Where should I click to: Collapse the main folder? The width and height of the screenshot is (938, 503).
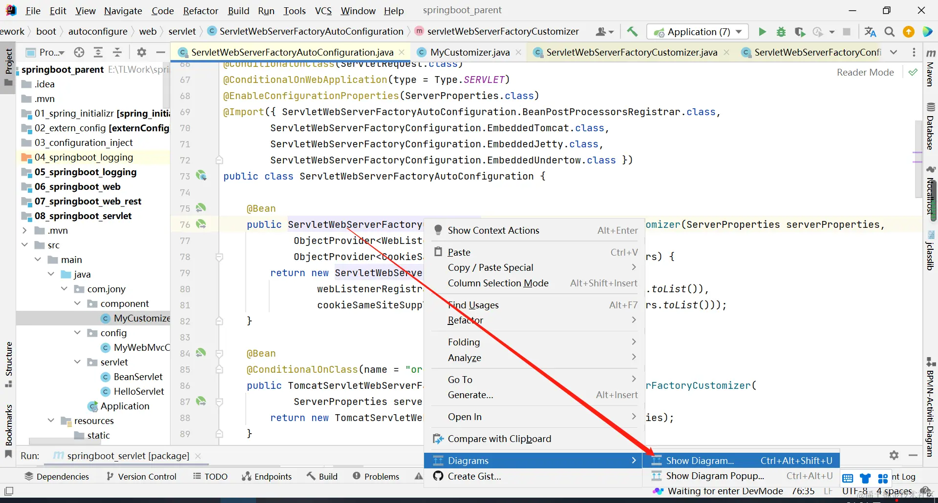tap(38, 260)
